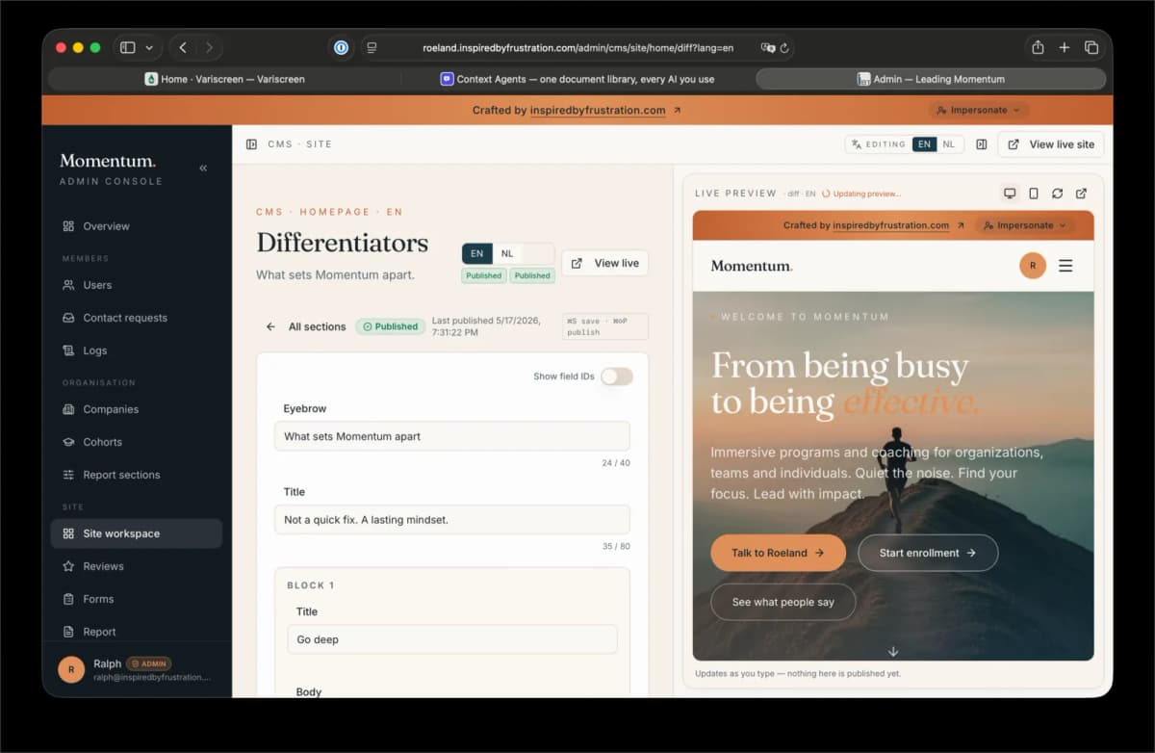
Task: Toggle CMS panel icon beside CMS · SITE
Action: click(x=251, y=144)
